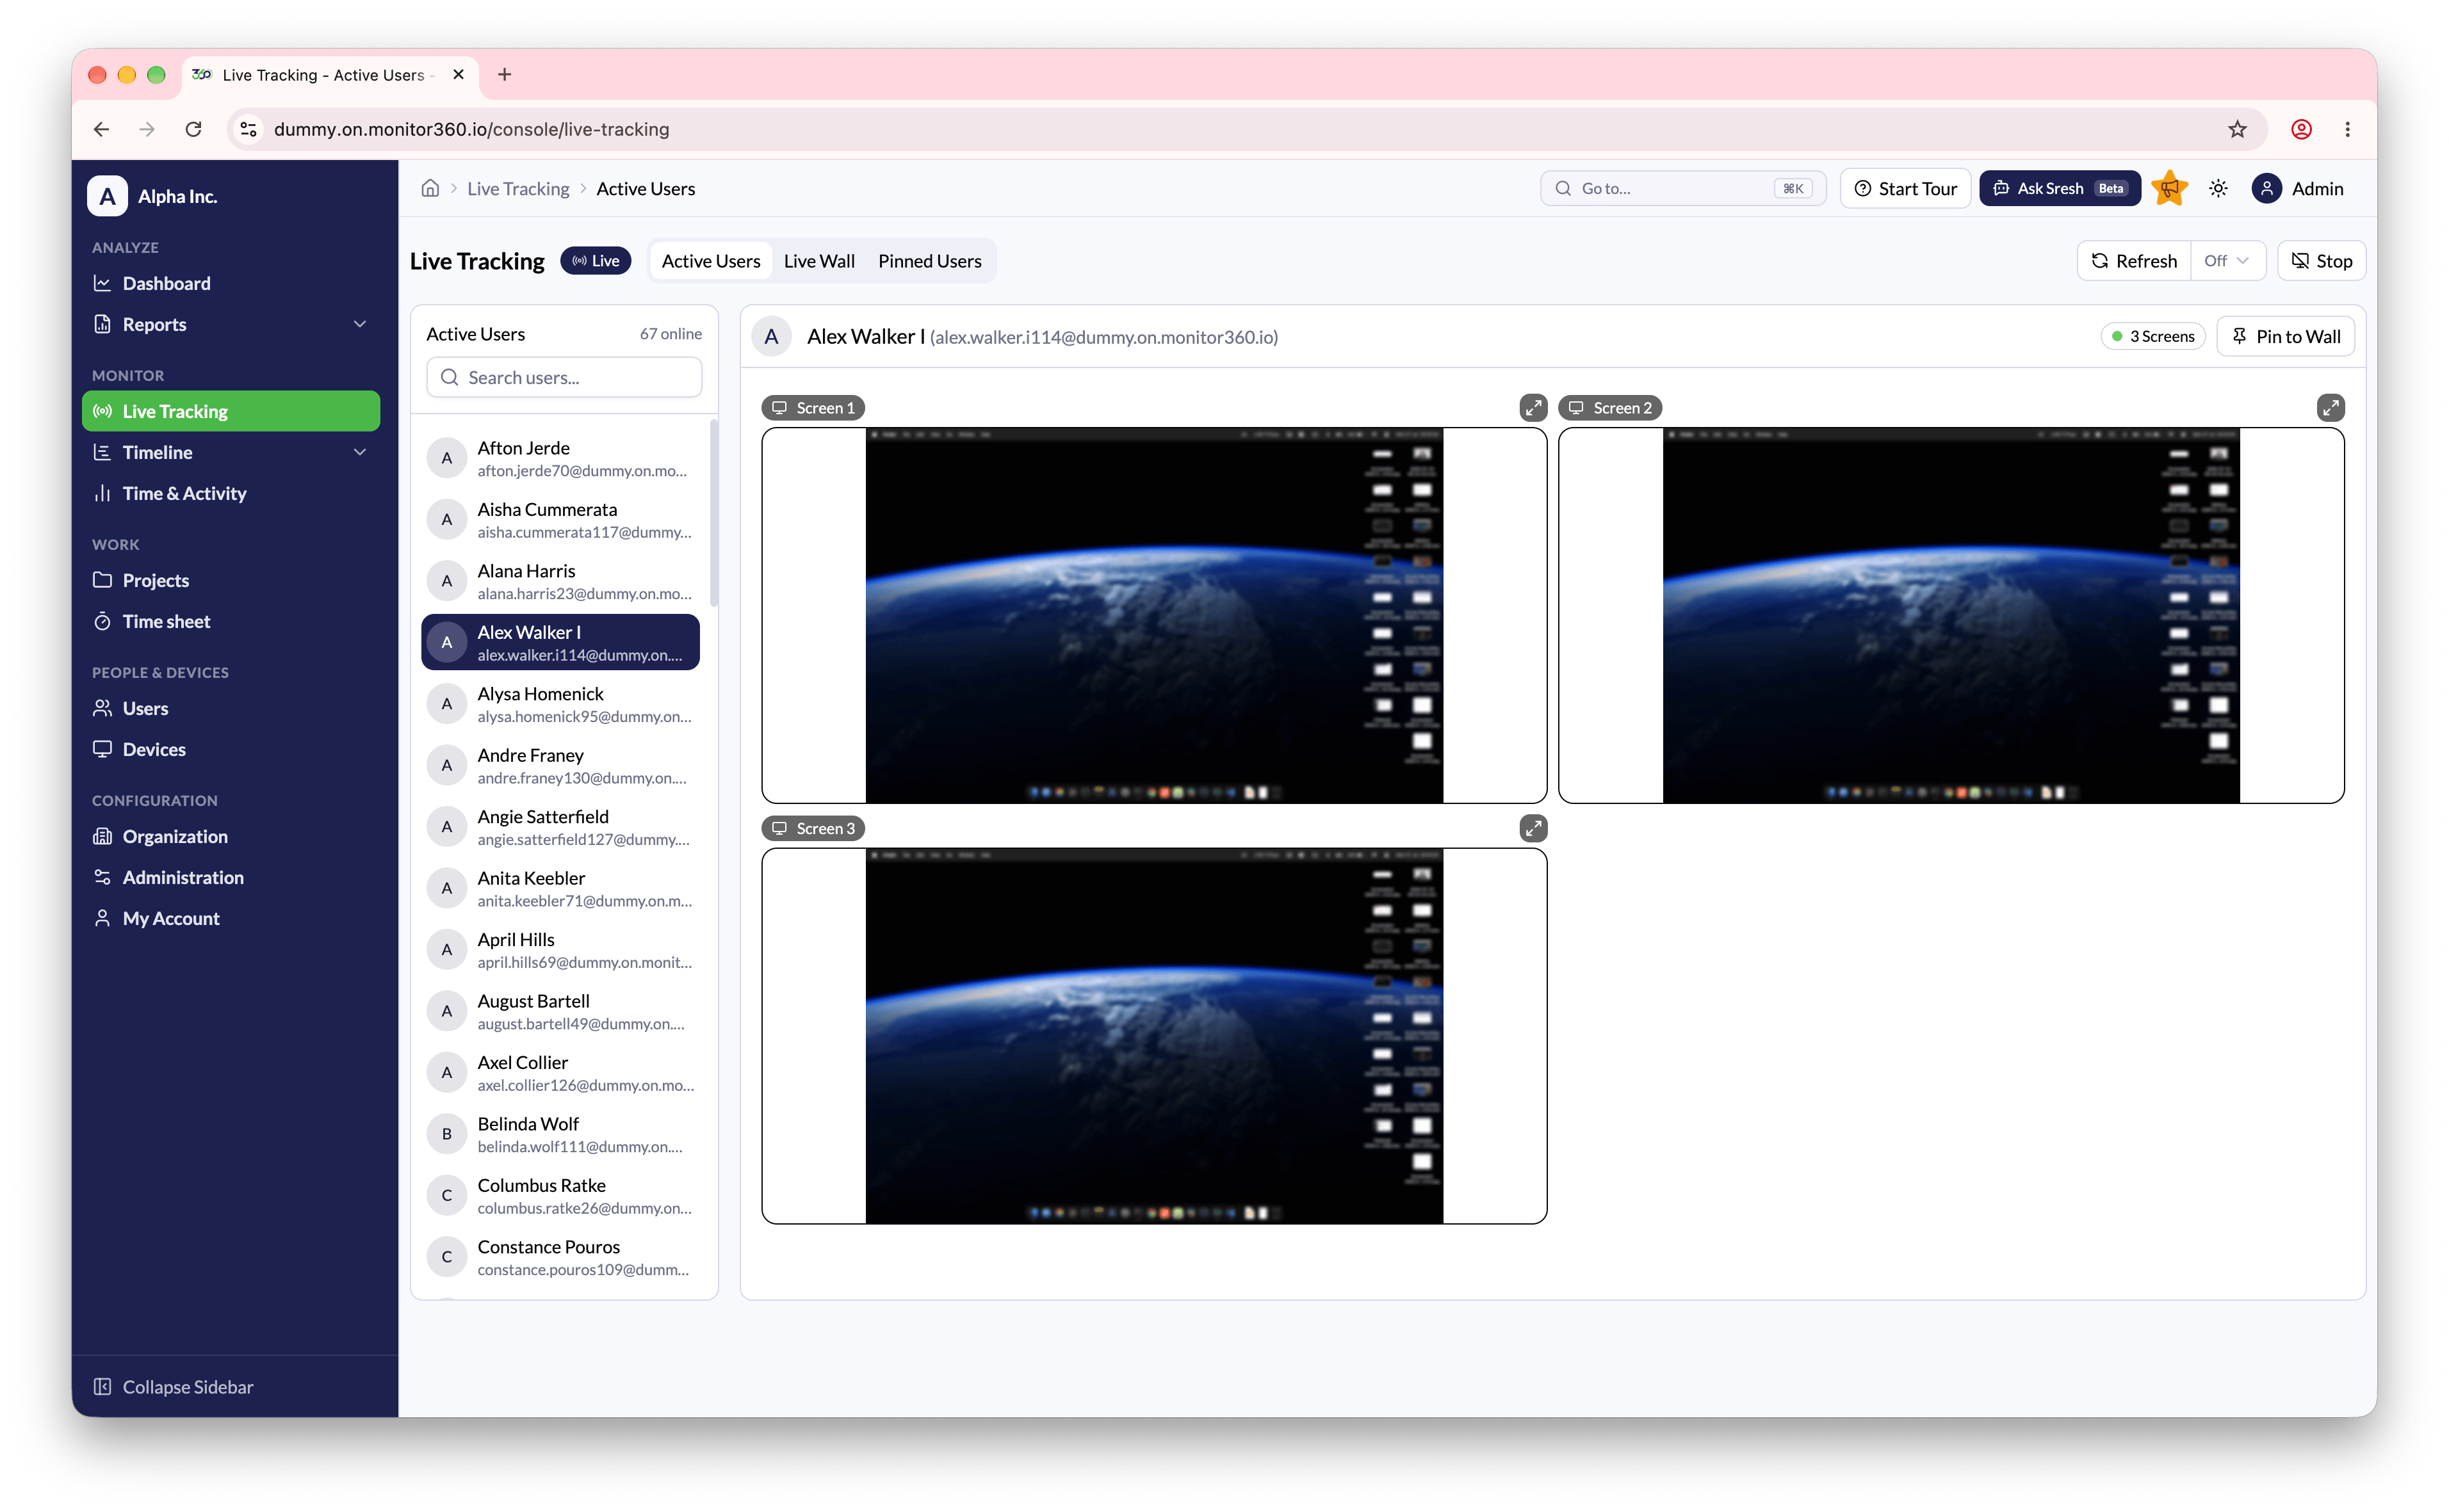Go to Users in the sidebar
Image resolution: width=2449 pixels, height=1512 pixels.
(x=231, y=708)
